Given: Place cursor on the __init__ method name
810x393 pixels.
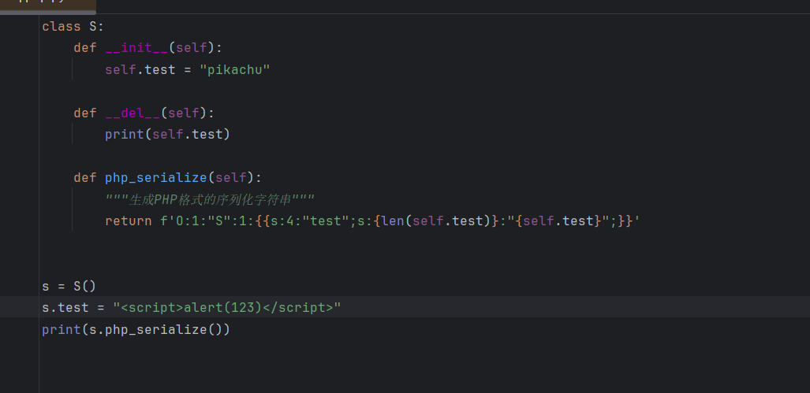Looking at the screenshot, I should point(136,48).
